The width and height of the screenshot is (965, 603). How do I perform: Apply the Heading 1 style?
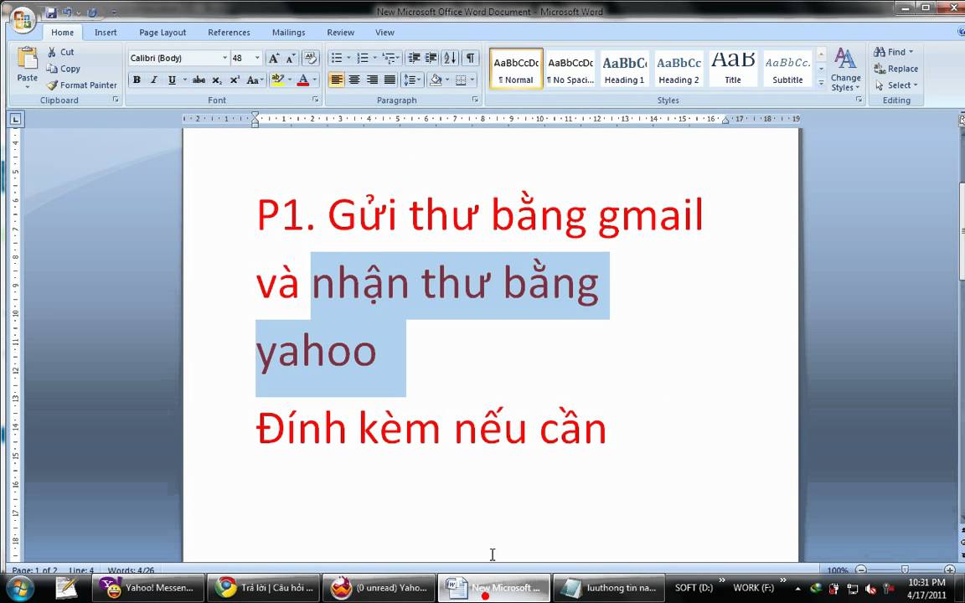[625, 69]
